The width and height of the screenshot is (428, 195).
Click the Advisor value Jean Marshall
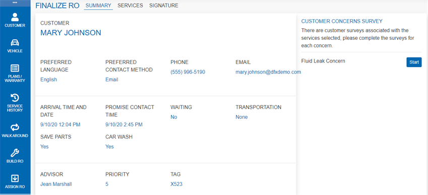point(56,184)
